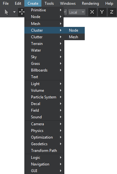
Task: Expand the Primitive submenu
Action: coord(44,10)
